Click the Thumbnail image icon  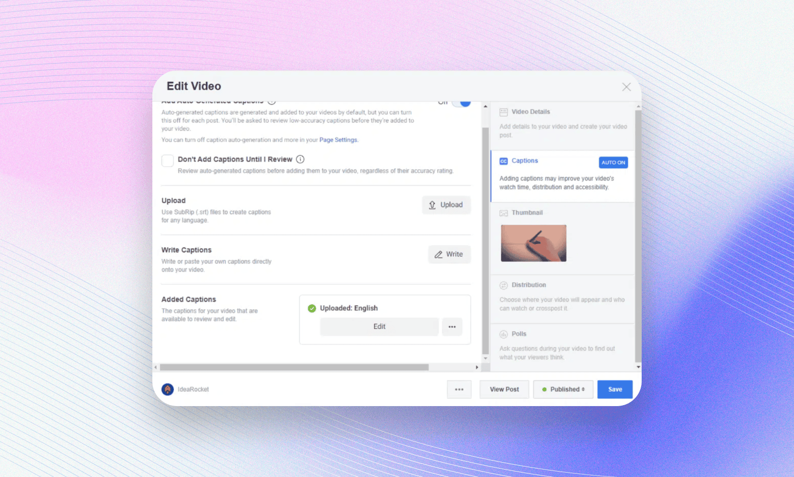click(x=504, y=213)
